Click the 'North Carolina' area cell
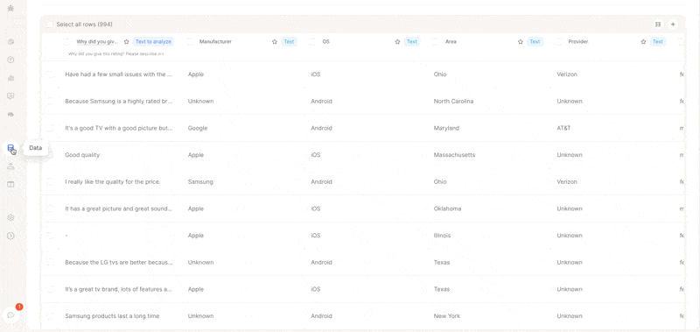The height and width of the screenshot is (332, 700). tap(453, 101)
